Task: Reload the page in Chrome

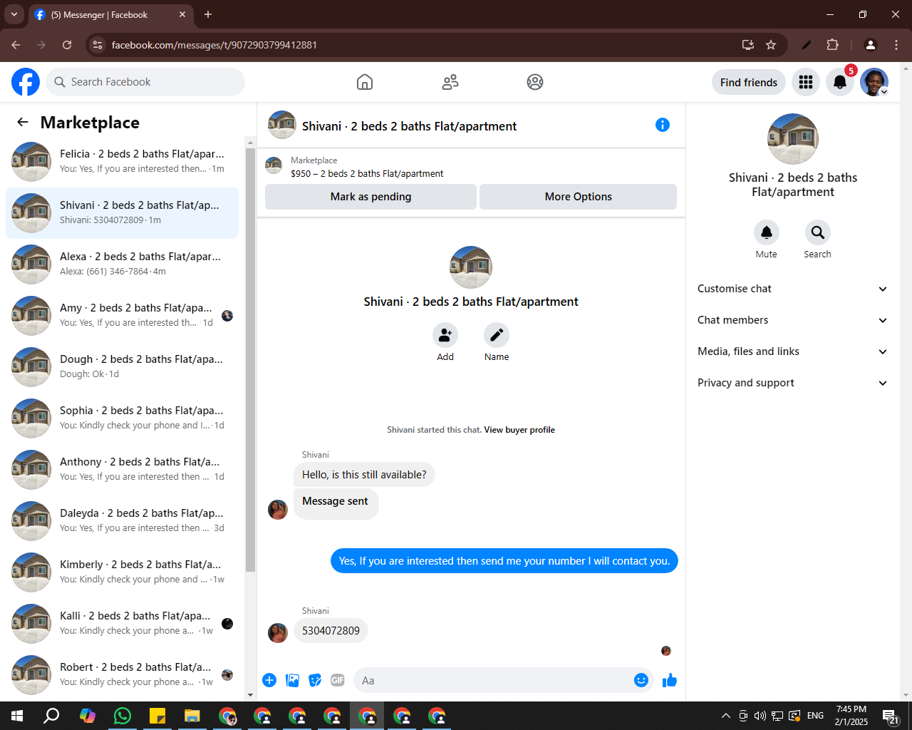Action: (67, 45)
